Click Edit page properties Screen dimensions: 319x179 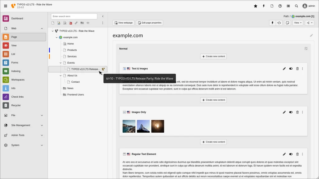pyautogui.click(x=150, y=23)
